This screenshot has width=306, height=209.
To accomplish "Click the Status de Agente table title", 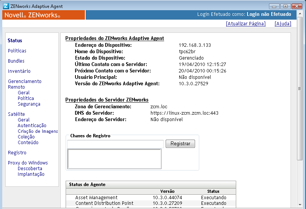I will [x=87, y=184].
